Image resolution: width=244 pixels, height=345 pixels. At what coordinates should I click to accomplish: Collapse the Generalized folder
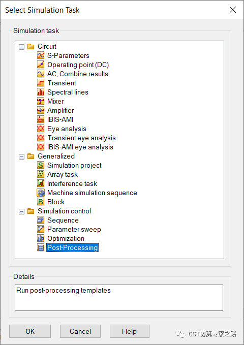tap(21, 156)
